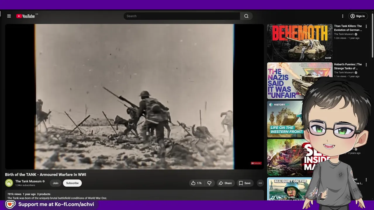Share the video
The image size is (374, 210).
click(x=225, y=183)
